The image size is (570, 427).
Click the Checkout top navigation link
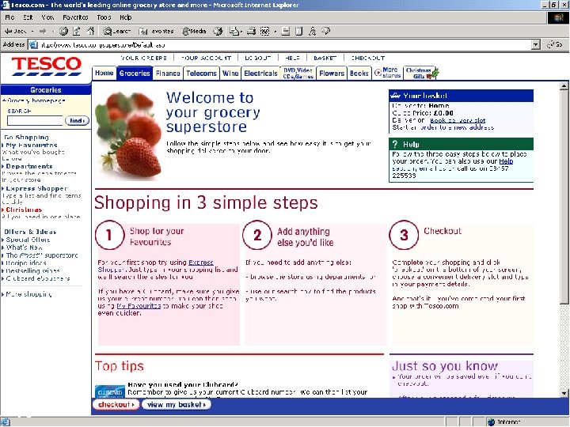point(367,58)
